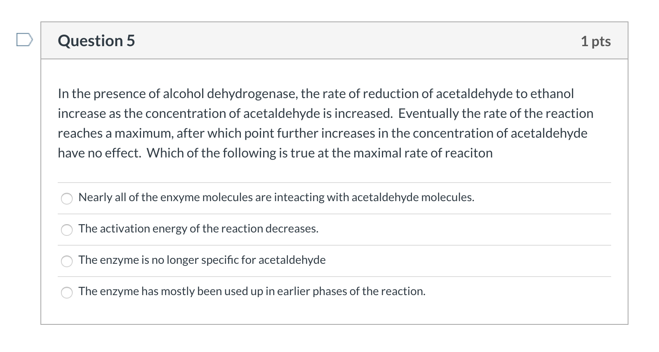Click the phrase "have no effect" in the question
This screenshot has width=659, height=352.
coord(99,153)
